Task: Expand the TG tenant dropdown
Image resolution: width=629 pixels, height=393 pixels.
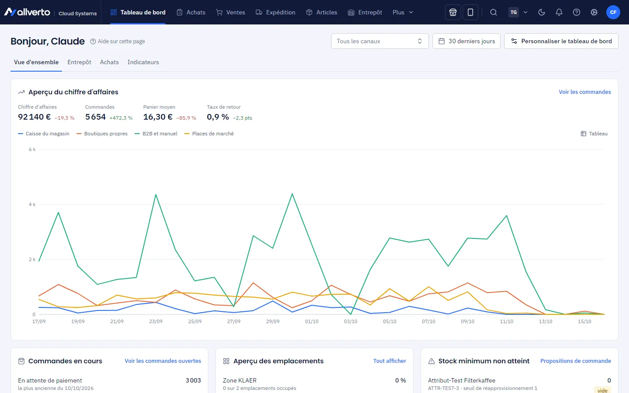Action: pyautogui.click(x=518, y=12)
